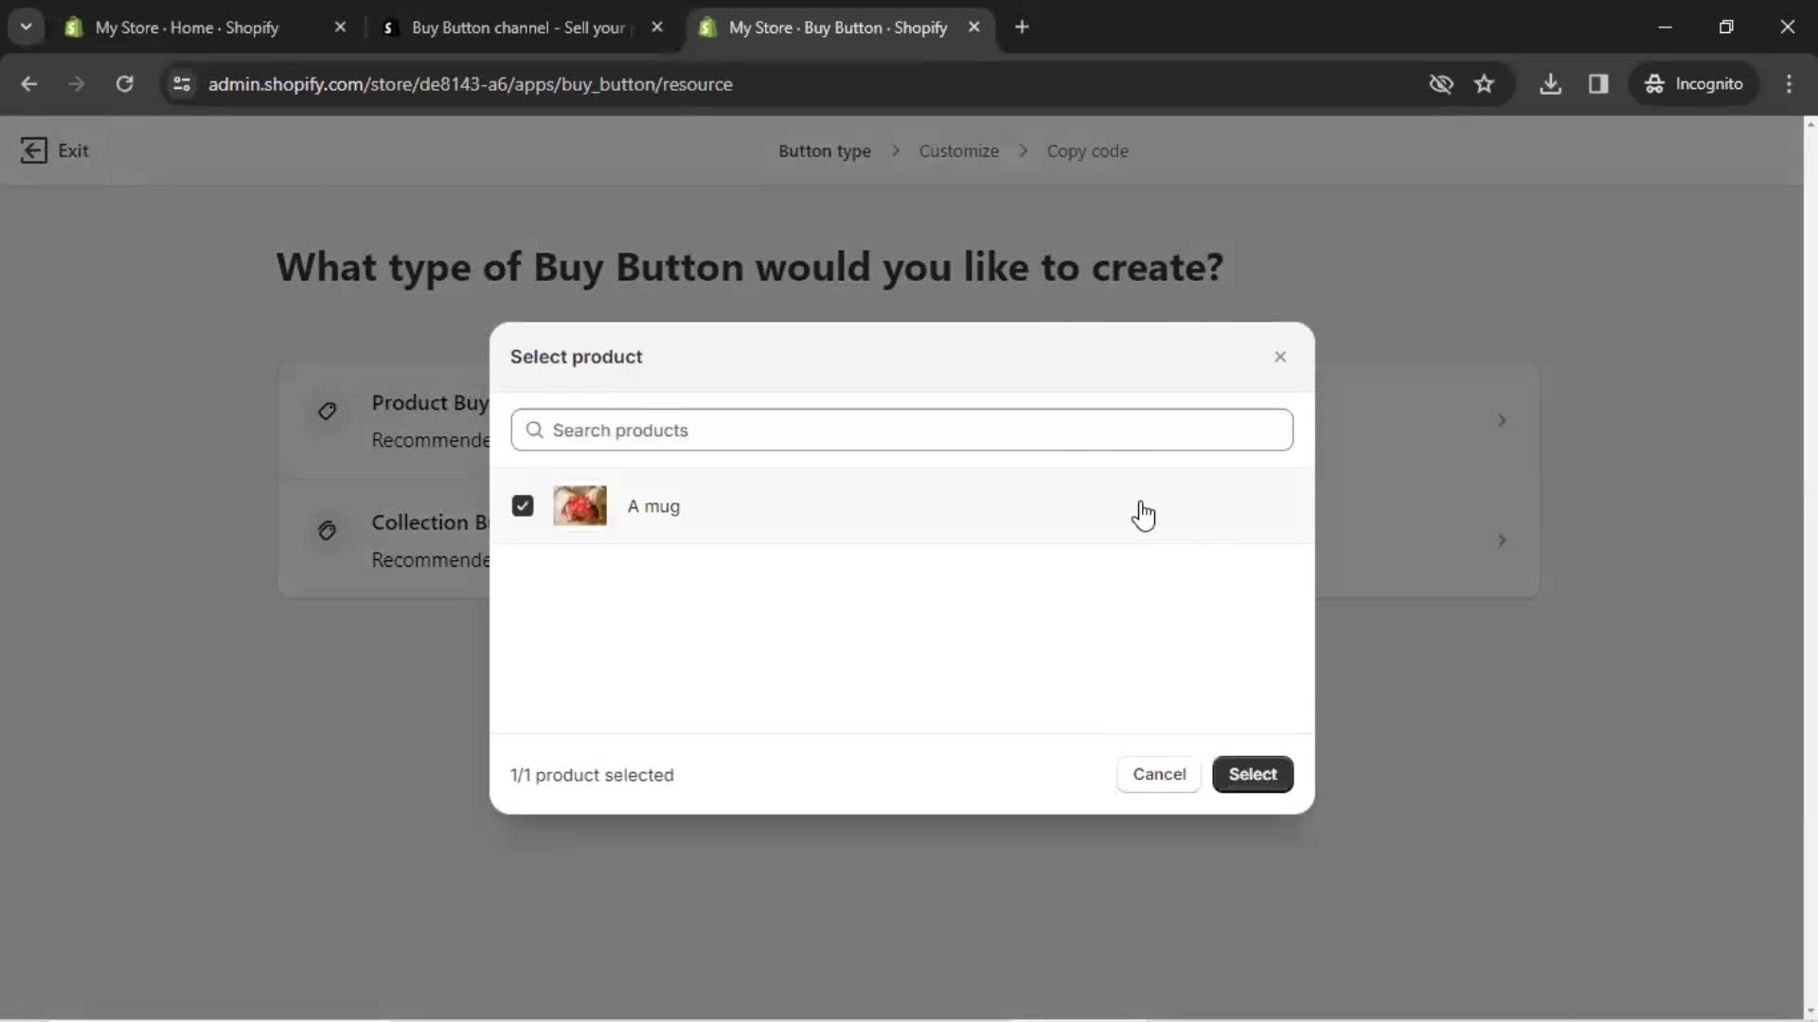Click the new tab plus button
This screenshot has width=1818, height=1022.
(1025, 27)
